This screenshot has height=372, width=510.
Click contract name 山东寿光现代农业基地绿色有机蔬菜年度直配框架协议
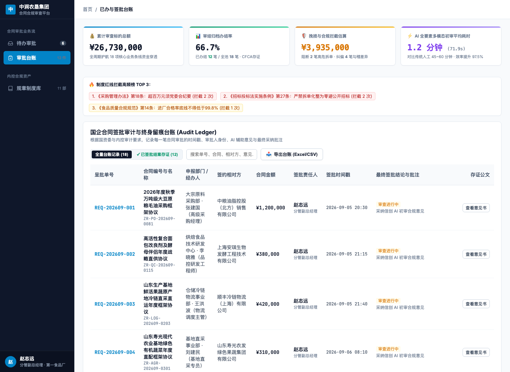pos(158,347)
